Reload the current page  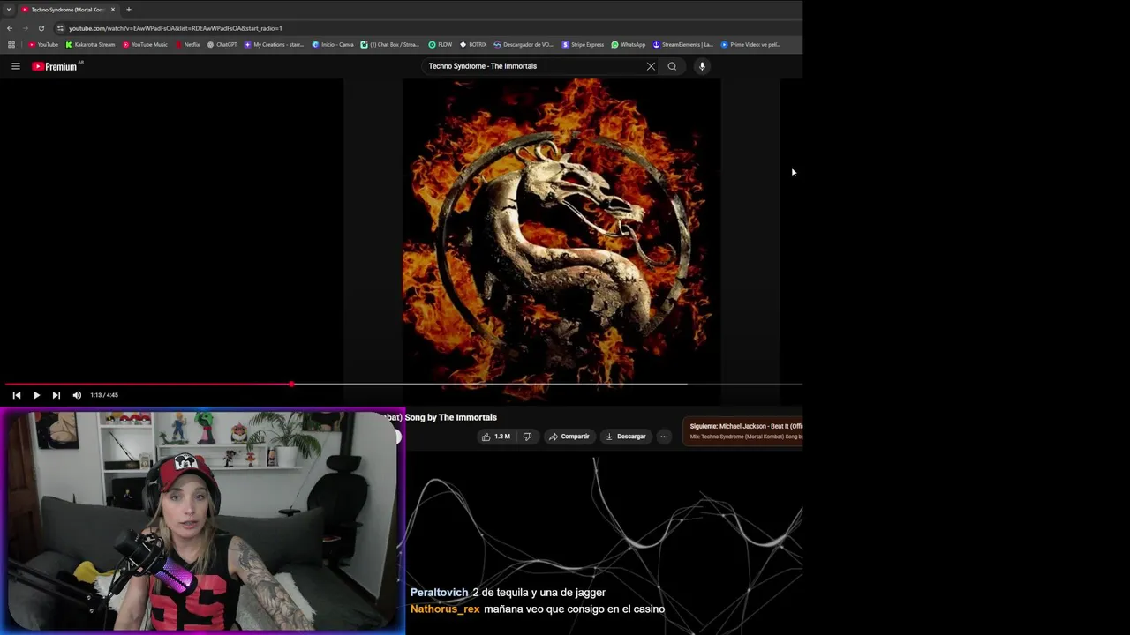coord(41,28)
